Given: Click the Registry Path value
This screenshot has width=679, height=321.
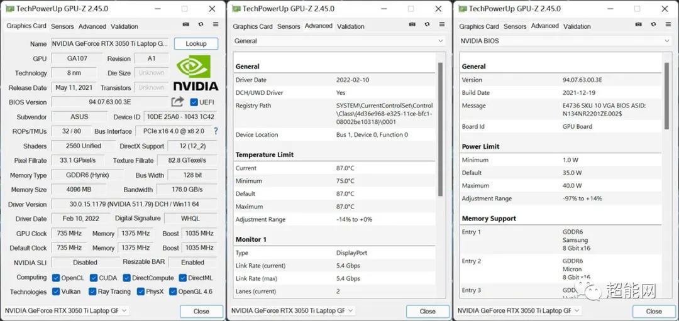Looking at the screenshot, I should click(385, 114).
